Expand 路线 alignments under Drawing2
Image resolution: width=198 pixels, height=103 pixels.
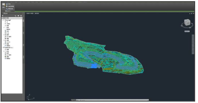click(4, 27)
